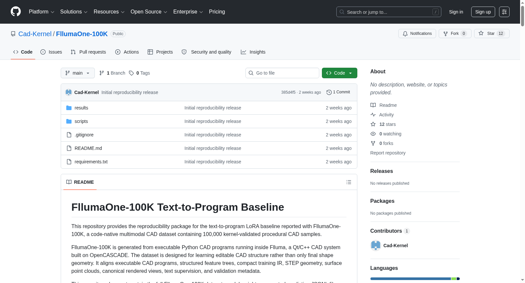525x283 pixels.
Task: Click the languages color bar
Action: (415, 279)
